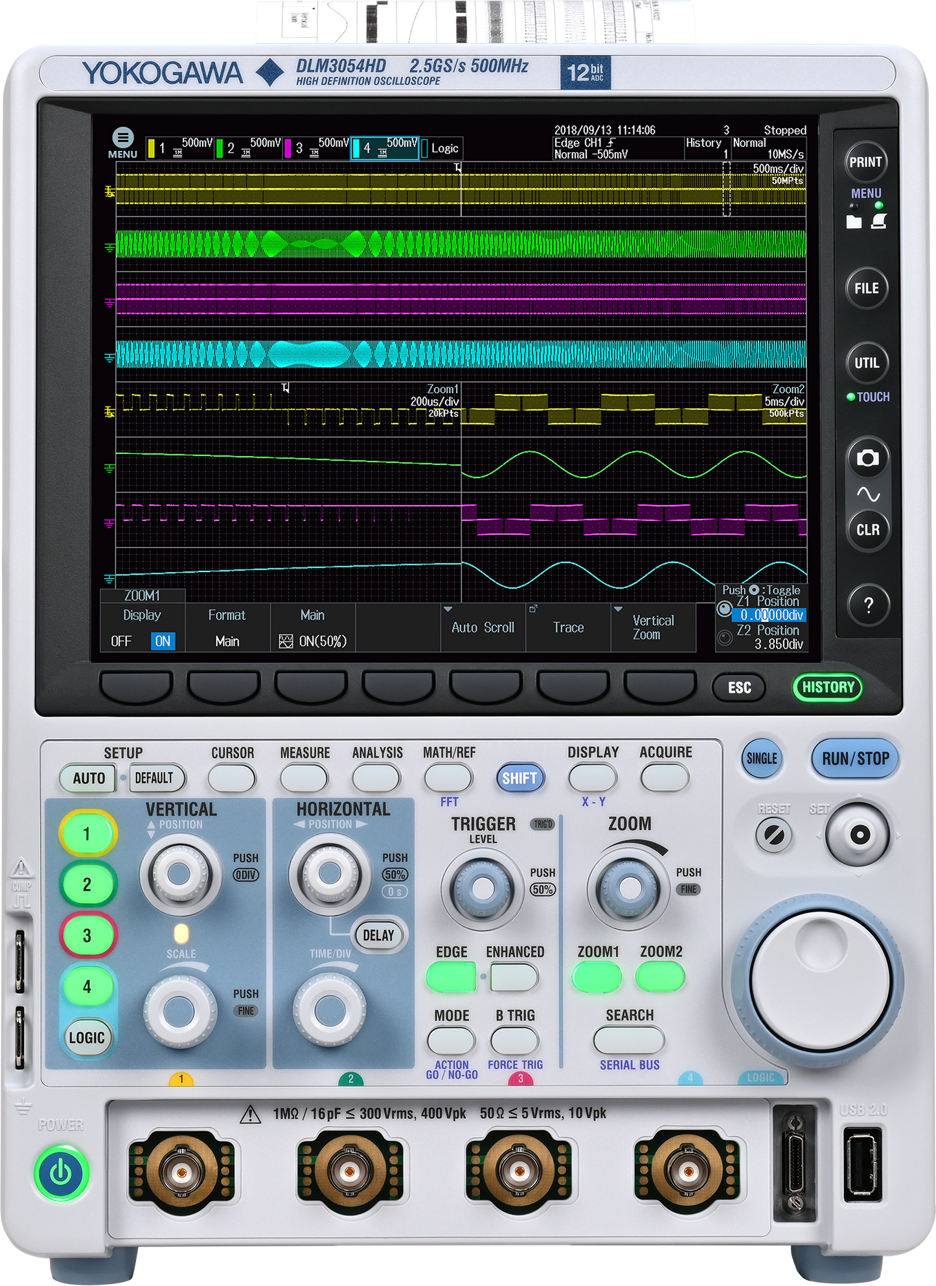
Task: Tap the RESET slashed-circle button
Action: click(774, 835)
